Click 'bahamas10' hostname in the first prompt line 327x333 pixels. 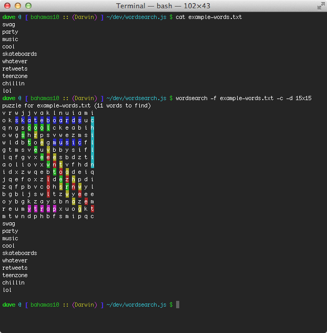coord(45,17)
